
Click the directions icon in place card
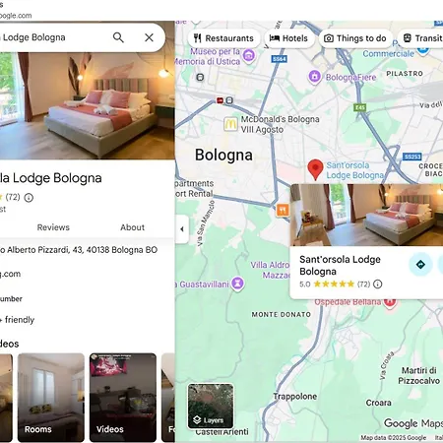click(x=420, y=265)
